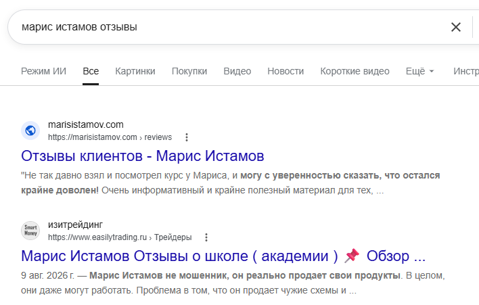This screenshot has width=479, height=305.
Task: Switch to the 'Видео' tab
Action: coord(237,71)
